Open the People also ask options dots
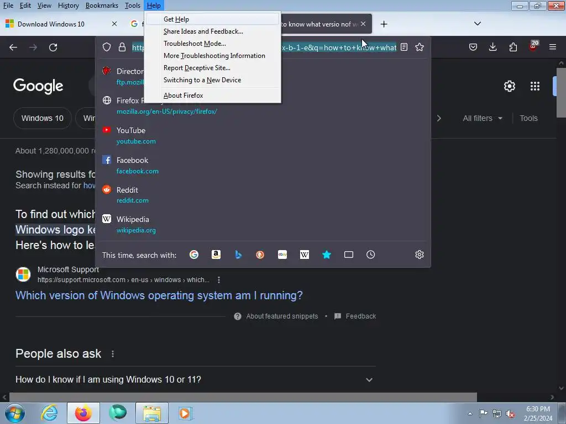The width and height of the screenshot is (566, 424). tap(113, 354)
